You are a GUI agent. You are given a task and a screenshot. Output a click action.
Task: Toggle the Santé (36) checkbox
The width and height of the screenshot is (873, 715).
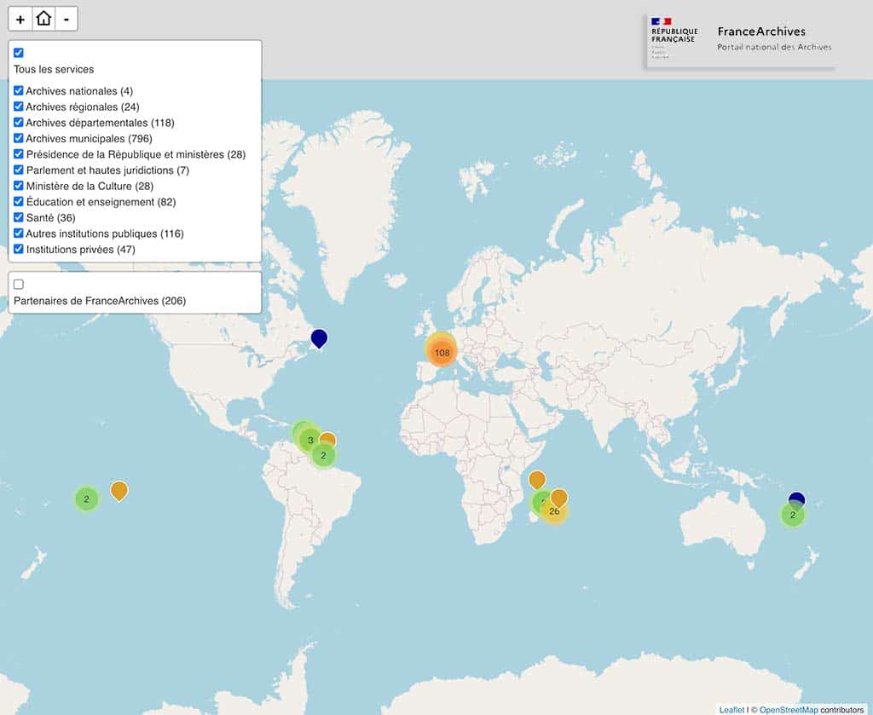click(19, 217)
